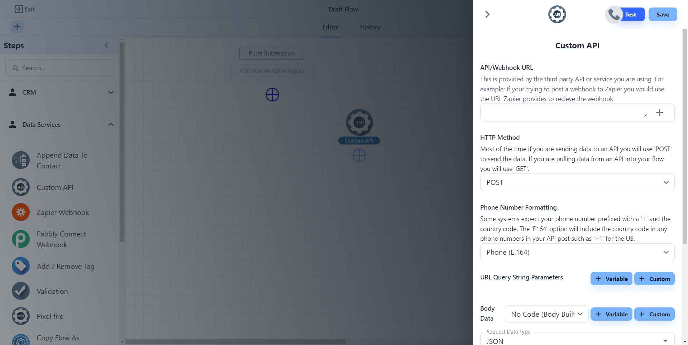The height and width of the screenshot is (345, 688).
Task: Add Custom URL Query String Parameter
Action: point(654,279)
